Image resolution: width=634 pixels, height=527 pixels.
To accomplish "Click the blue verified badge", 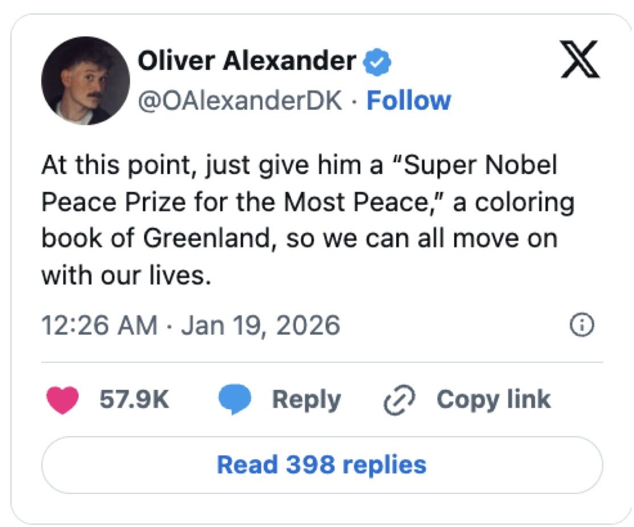I will coord(377,61).
